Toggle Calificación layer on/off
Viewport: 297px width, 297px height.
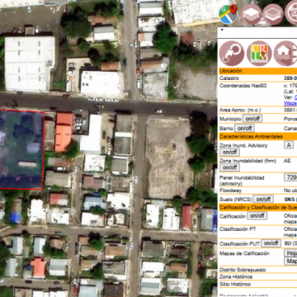click(x=257, y=216)
